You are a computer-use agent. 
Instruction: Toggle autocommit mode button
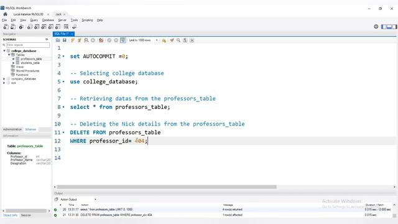[x=123, y=40]
